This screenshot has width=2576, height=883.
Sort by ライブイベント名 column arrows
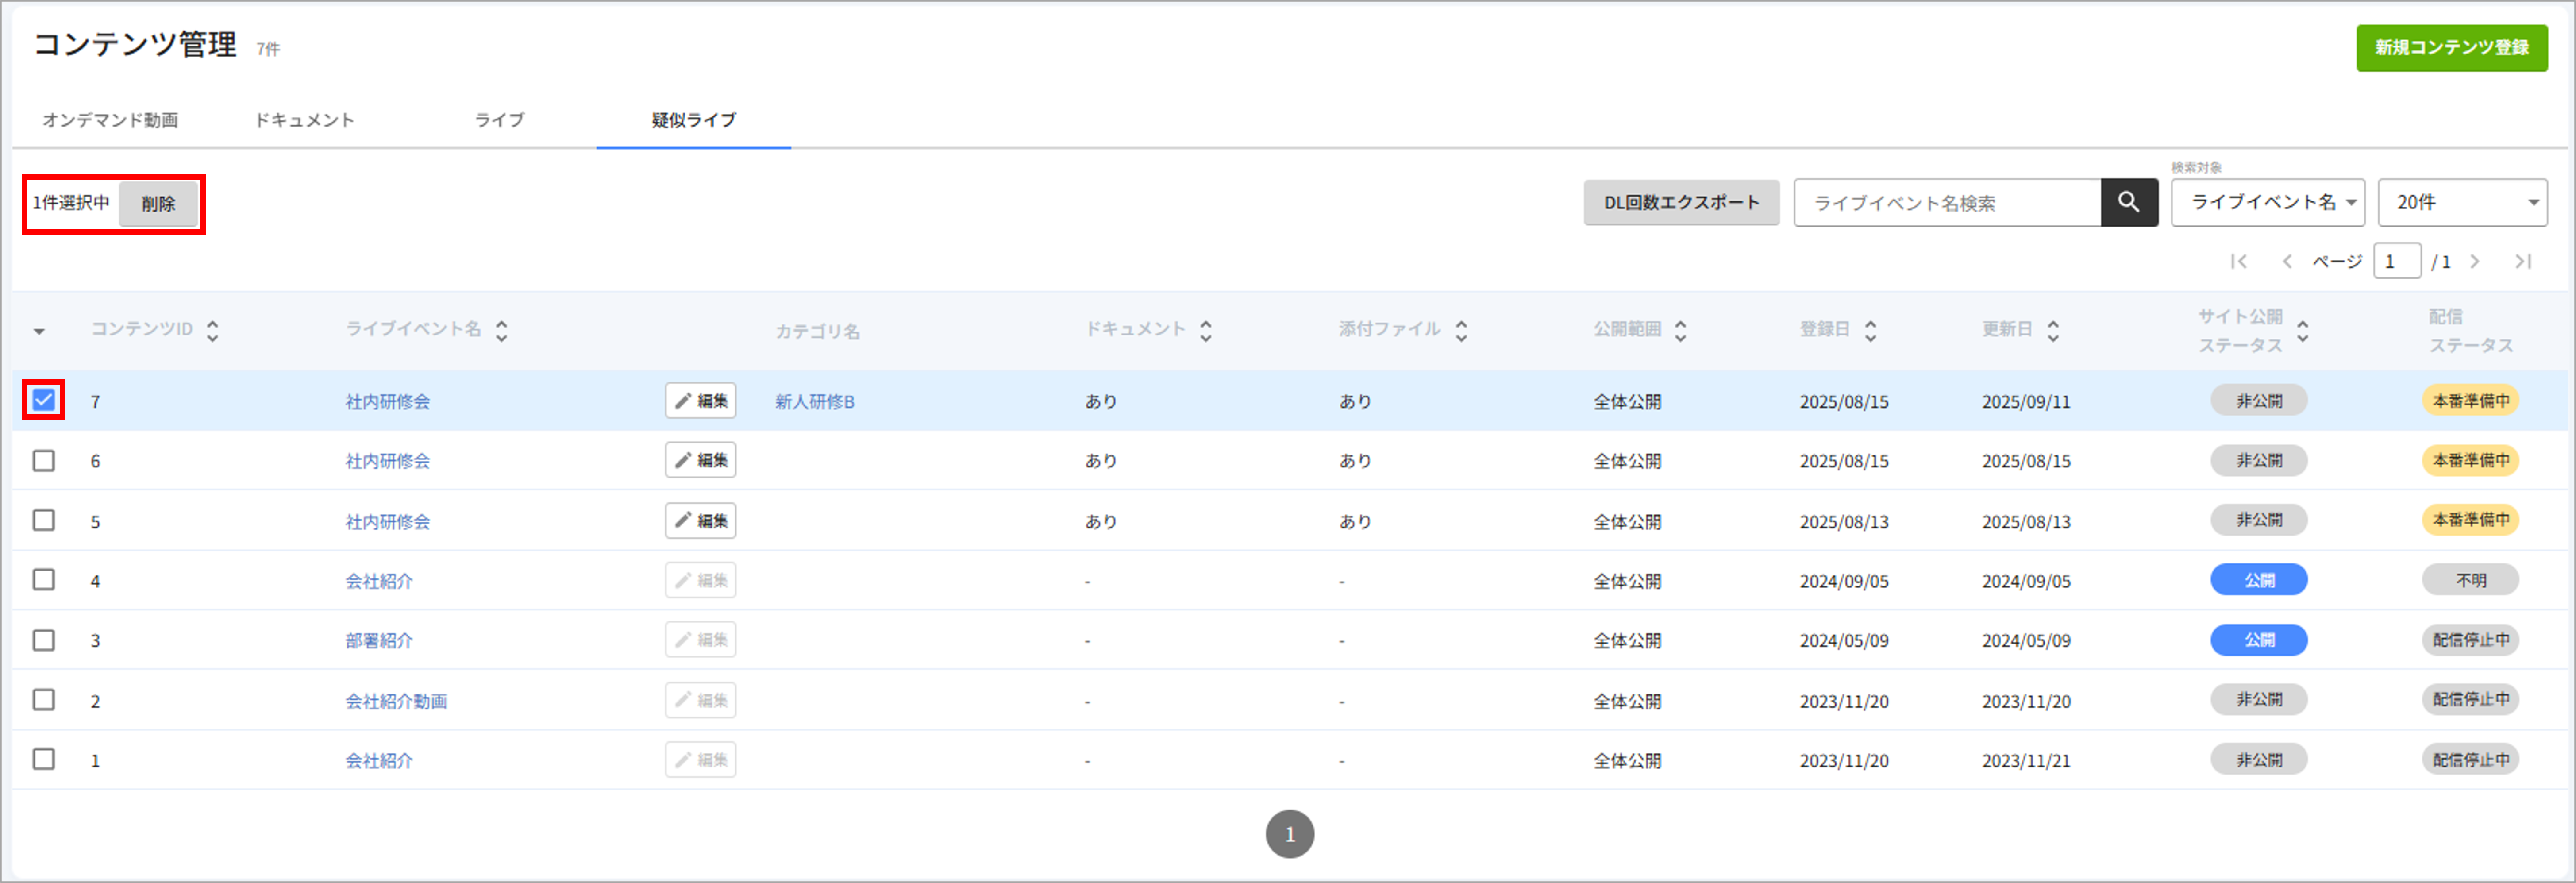pos(501,331)
